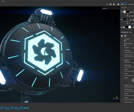This screenshot has height=112, width=134.
Task: Select the hexagon mask thumbnail on second layer
Action: coord(127,20)
